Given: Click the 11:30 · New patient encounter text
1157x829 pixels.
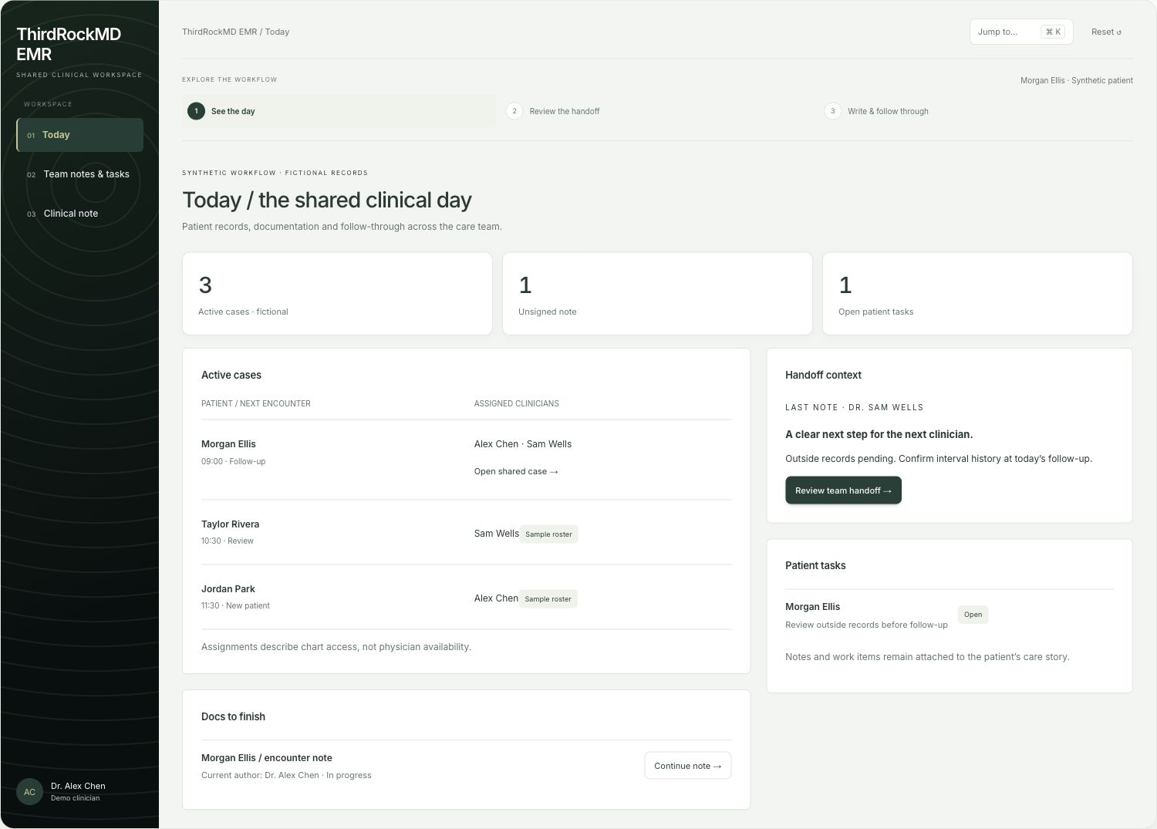Looking at the screenshot, I should point(235,605).
